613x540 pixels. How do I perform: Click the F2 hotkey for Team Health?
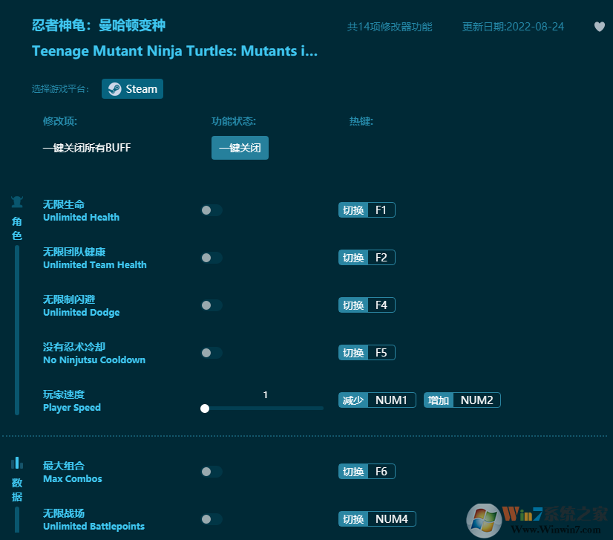coord(381,258)
